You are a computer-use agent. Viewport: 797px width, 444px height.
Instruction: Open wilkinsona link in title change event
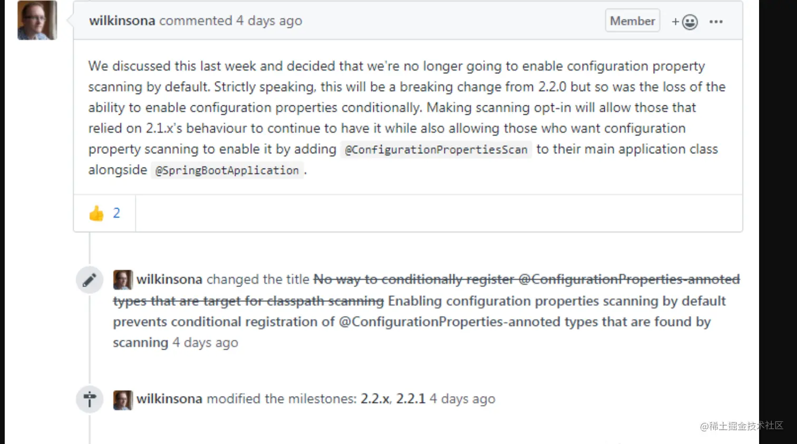(169, 279)
